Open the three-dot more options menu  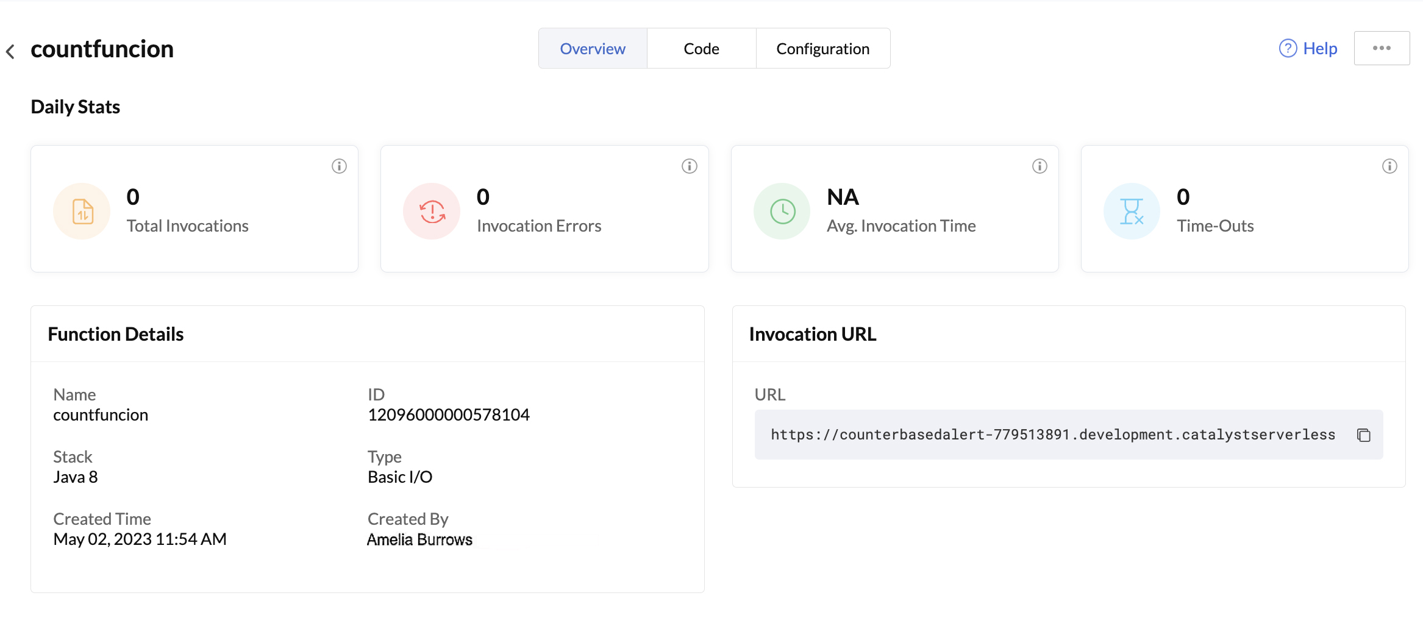coord(1382,48)
